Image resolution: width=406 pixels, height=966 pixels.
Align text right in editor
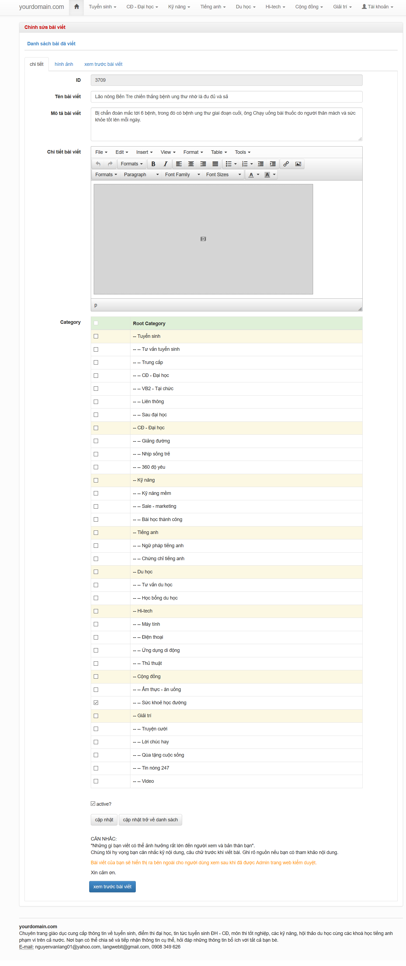click(203, 164)
